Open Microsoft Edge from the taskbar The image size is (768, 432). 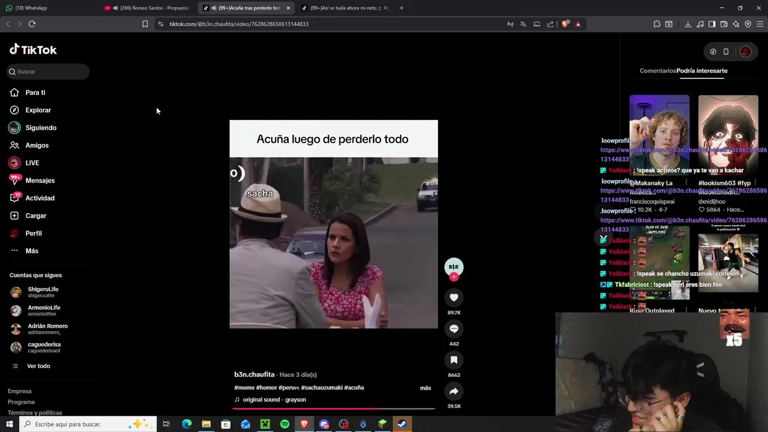click(x=187, y=424)
